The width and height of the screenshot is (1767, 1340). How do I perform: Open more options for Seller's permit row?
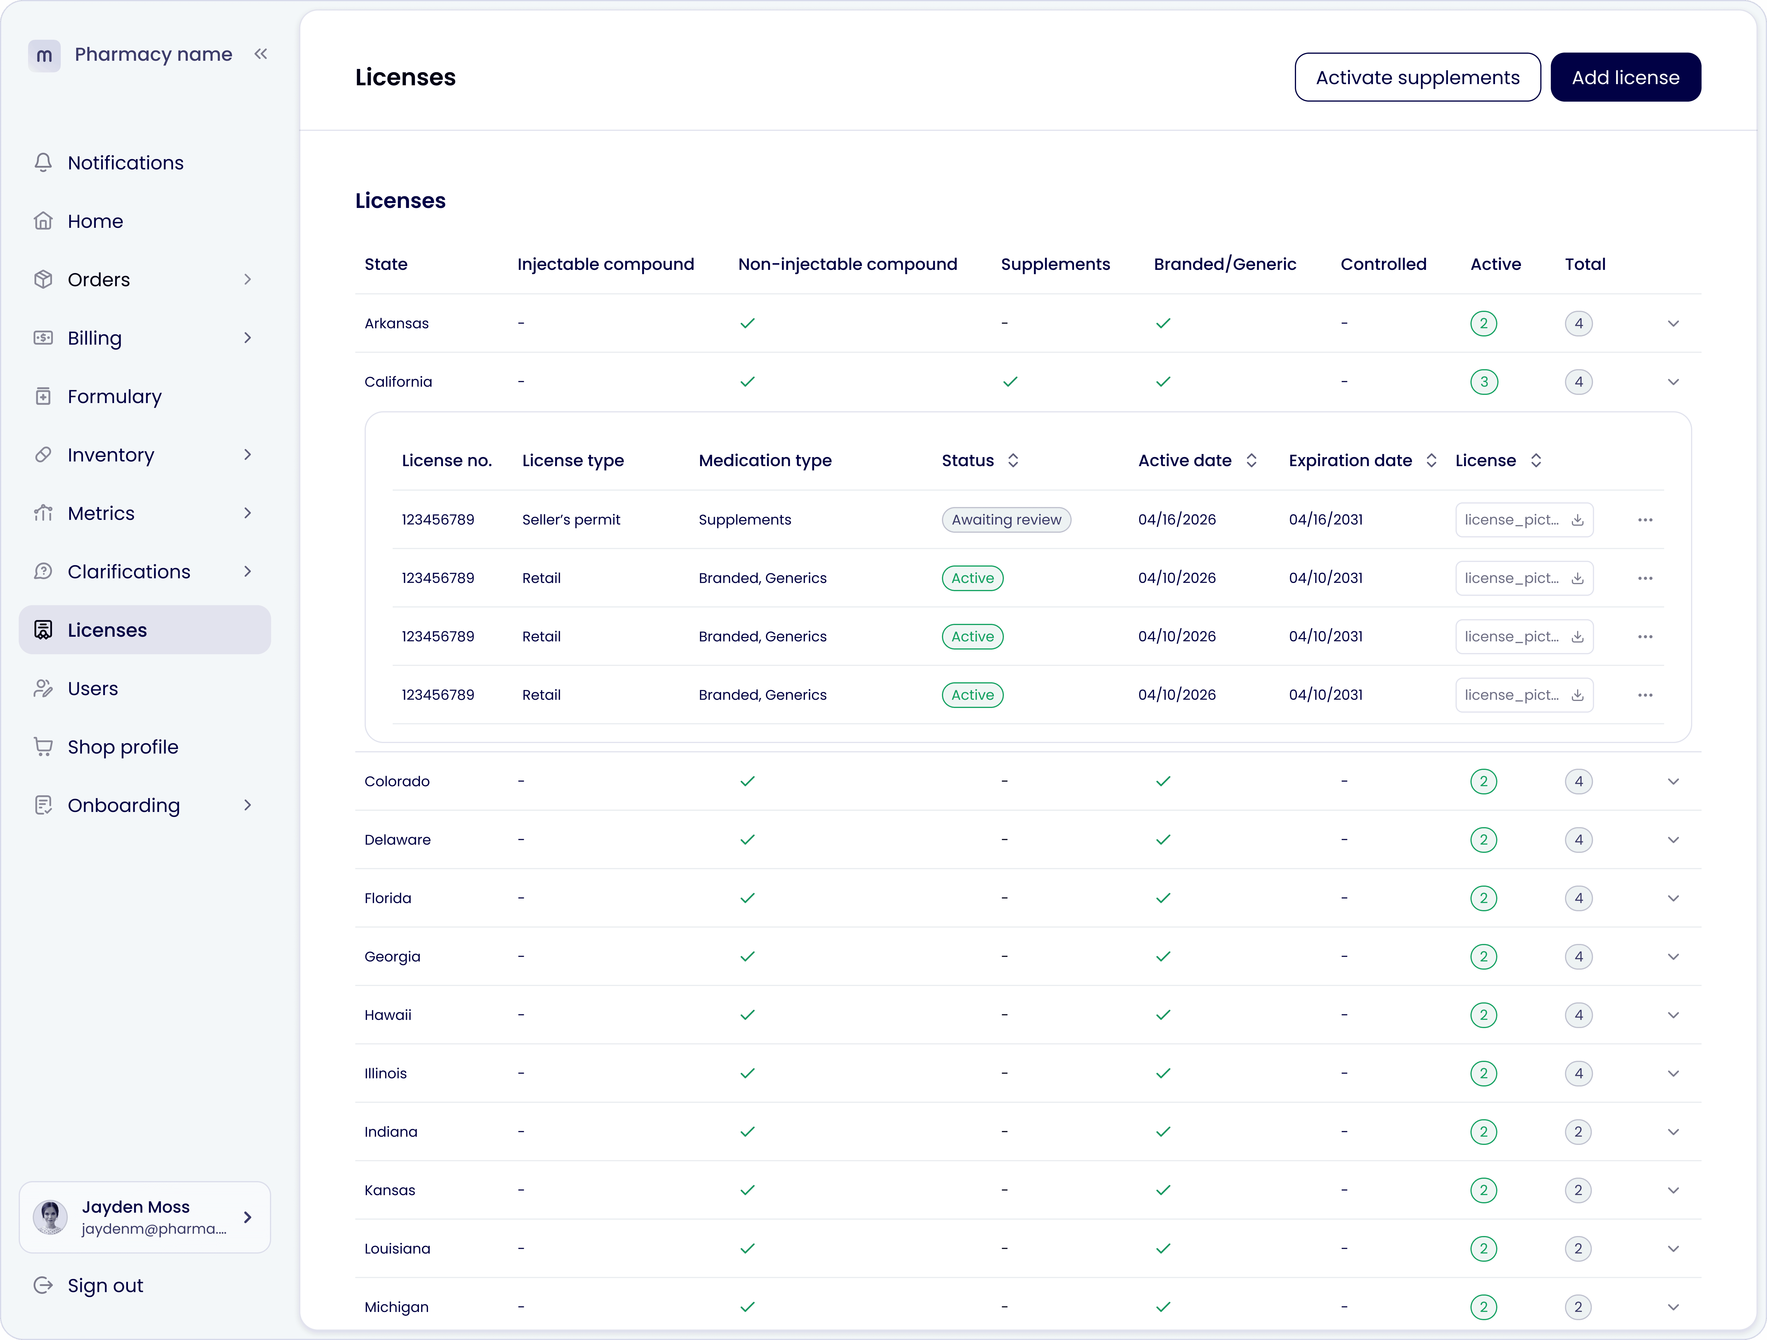(1645, 520)
